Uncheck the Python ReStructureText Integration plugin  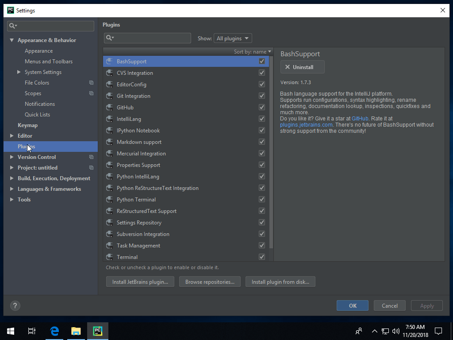tap(262, 188)
